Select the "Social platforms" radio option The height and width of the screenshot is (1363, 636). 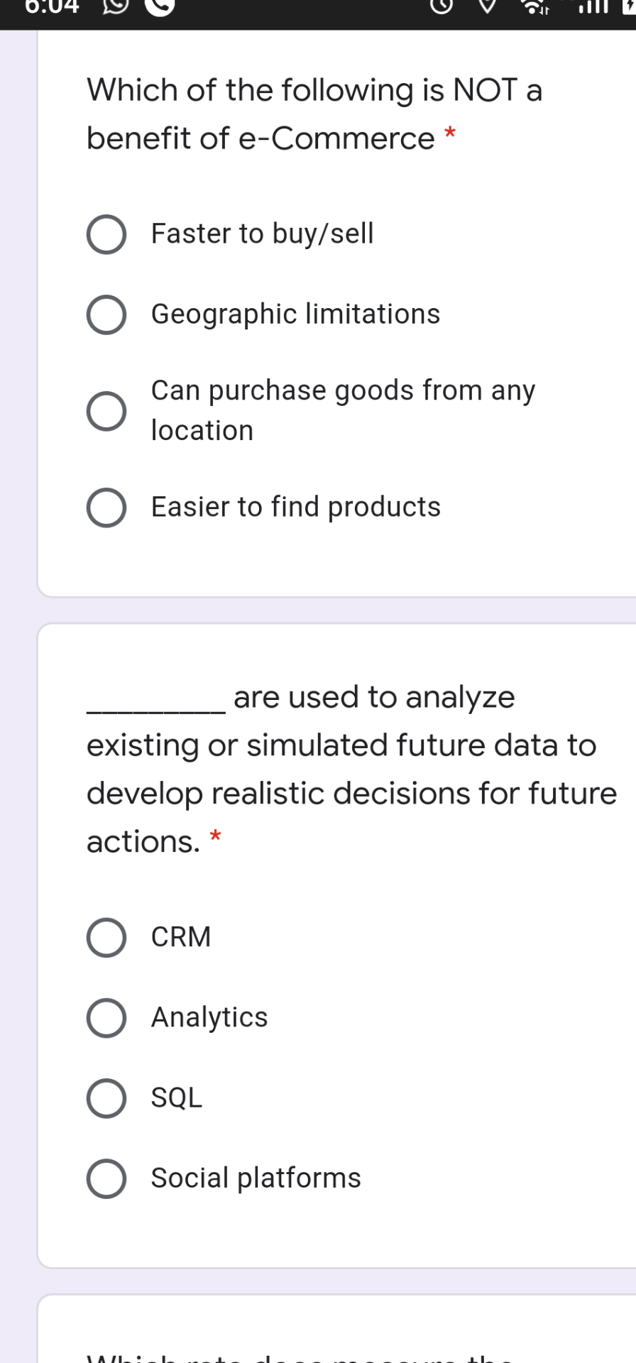click(106, 1178)
